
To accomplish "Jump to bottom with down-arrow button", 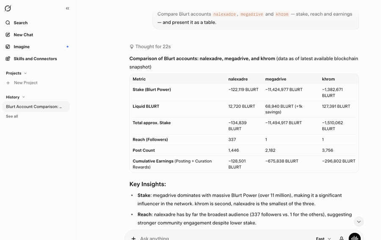I will (359, 222).
